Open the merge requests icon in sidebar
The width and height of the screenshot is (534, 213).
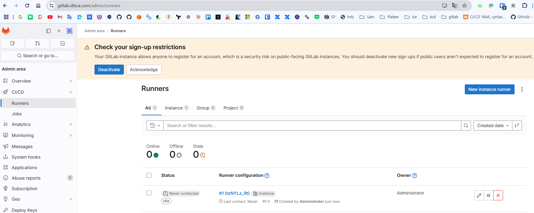click(x=38, y=43)
